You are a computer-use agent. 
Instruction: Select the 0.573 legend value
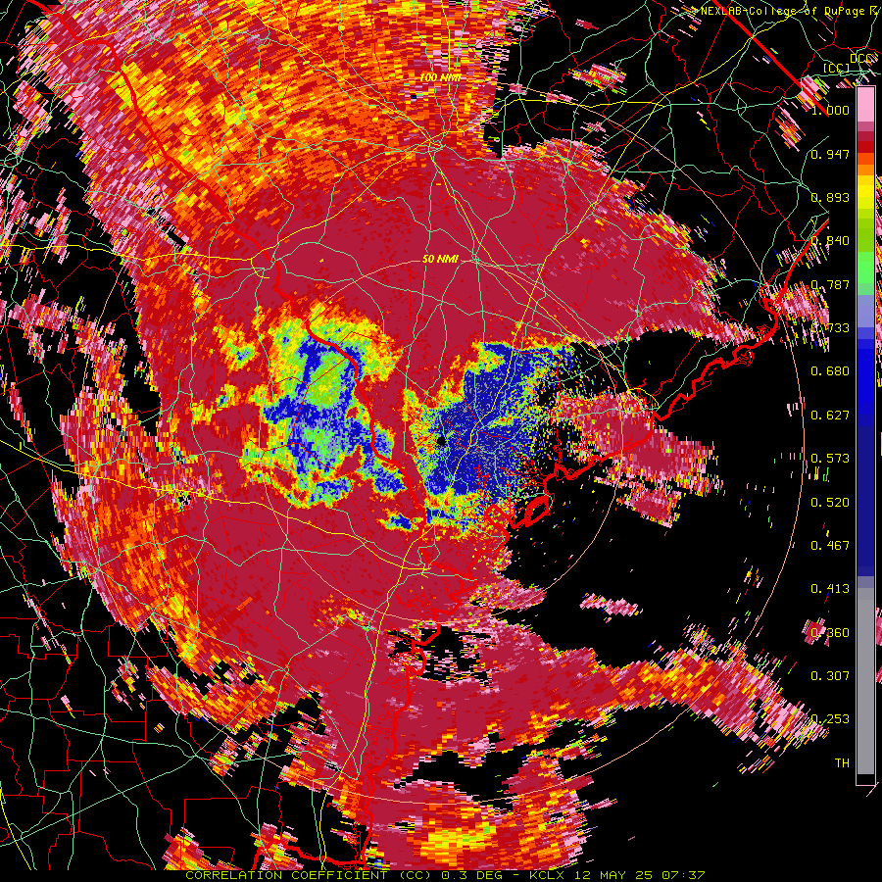pos(830,458)
